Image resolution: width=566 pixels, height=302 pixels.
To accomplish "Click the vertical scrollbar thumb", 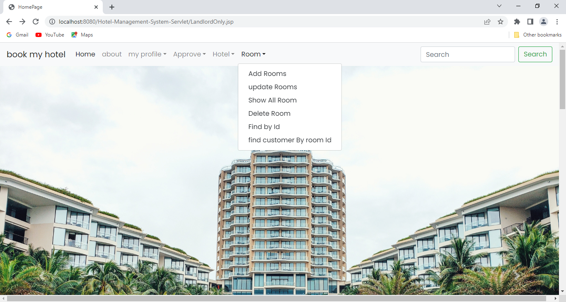I will pyautogui.click(x=562, y=79).
